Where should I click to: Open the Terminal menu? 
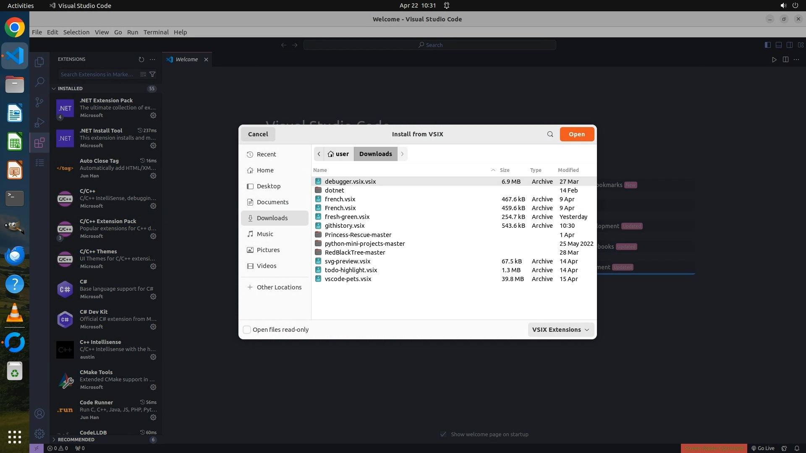coord(156,32)
